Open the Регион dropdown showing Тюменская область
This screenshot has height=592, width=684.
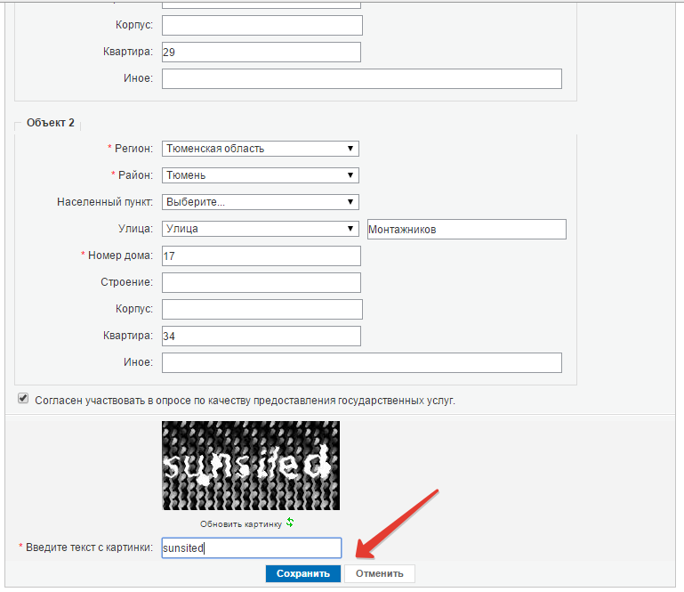coord(260,149)
